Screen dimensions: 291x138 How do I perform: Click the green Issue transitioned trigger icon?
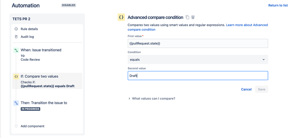(x=16, y=50)
